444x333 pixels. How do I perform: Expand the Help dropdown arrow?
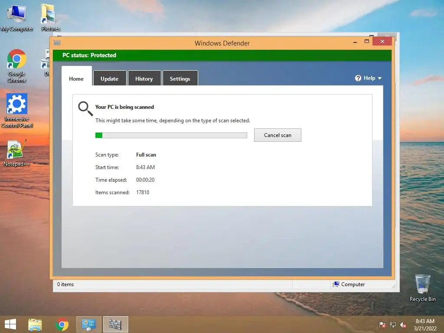tap(380, 78)
